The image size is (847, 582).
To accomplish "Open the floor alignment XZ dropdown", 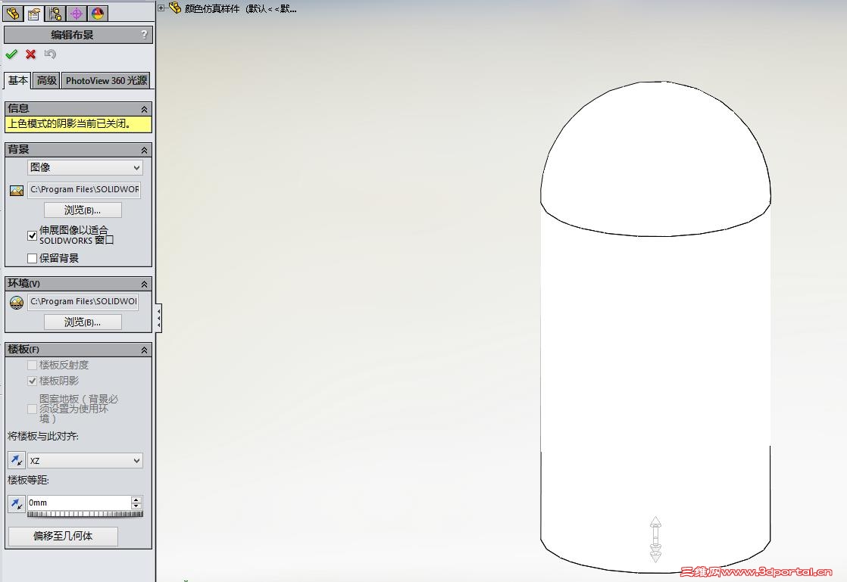I will click(x=85, y=461).
